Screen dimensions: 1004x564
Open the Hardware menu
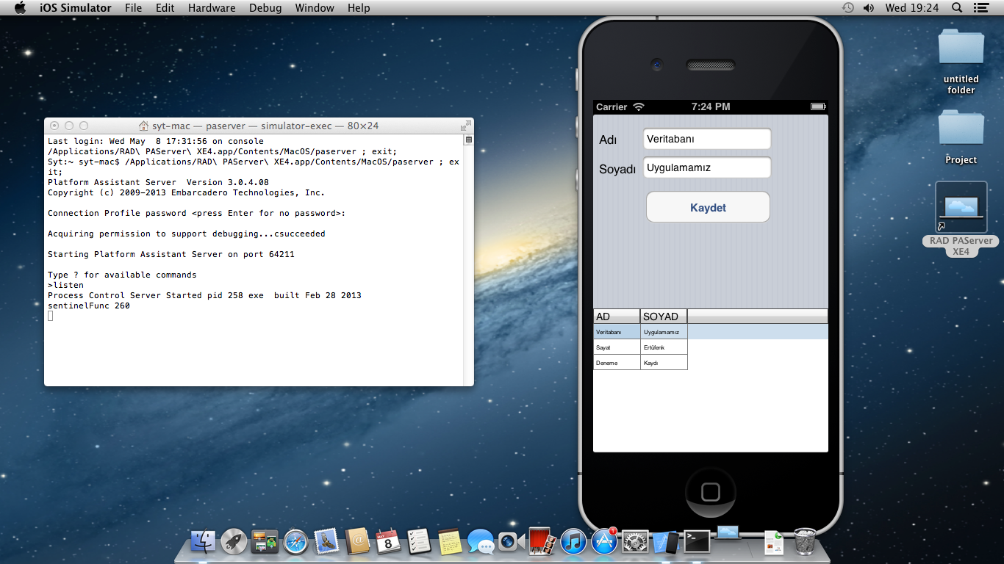(x=212, y=8)
